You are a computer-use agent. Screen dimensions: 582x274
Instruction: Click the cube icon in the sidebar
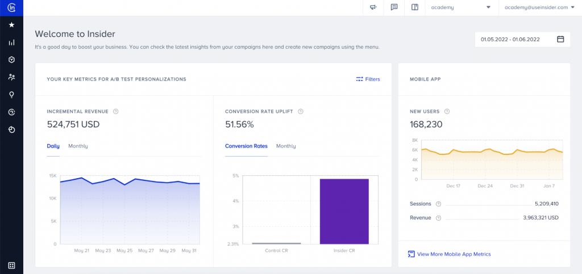tap(11, 60)
